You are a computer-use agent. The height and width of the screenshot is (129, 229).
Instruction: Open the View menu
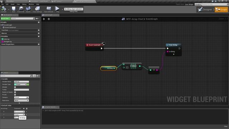click(x=18, y=4)
